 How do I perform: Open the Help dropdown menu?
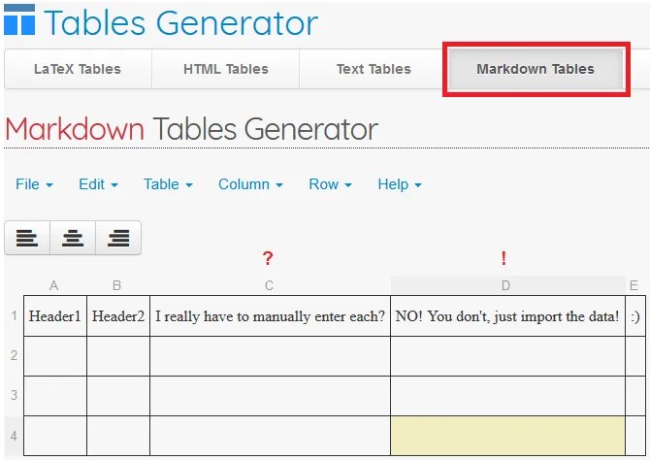click(x=400, y=184)
